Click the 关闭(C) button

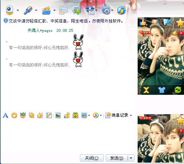point(92,158)
